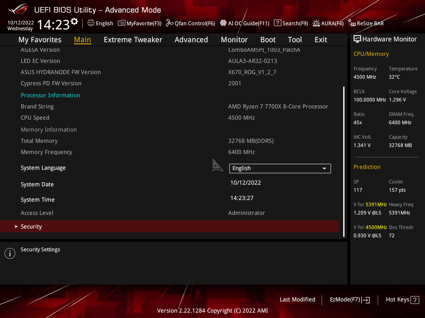This screenshot has width=425, height=318.
Task: Click the EzMode exit arrow icon
Action: [x=366, y=300]
